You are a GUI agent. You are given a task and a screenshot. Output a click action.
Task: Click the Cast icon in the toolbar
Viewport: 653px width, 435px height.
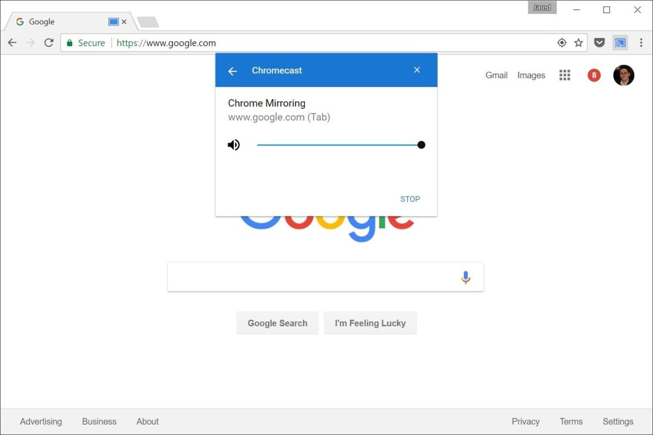point(620,42)
